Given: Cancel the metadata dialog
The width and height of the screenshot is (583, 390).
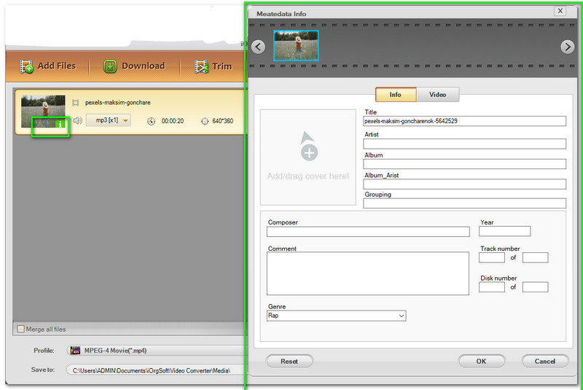Looking at the screenshot, I should tap(544, 361).
